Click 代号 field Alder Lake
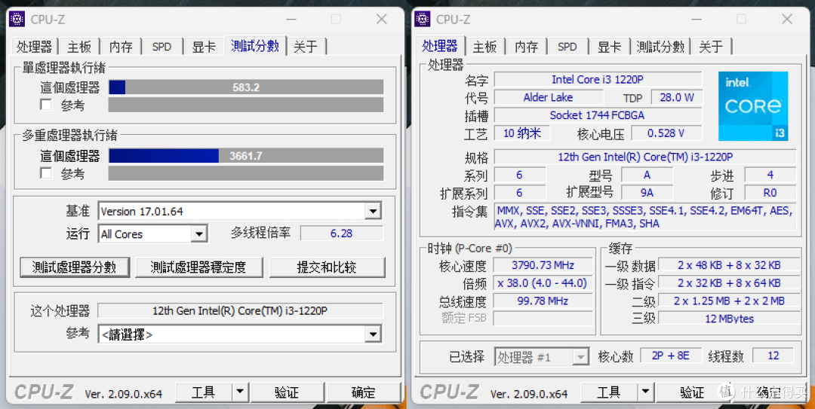Image resolution: width=815 pixels, height=409 pixels. [549, 98]
